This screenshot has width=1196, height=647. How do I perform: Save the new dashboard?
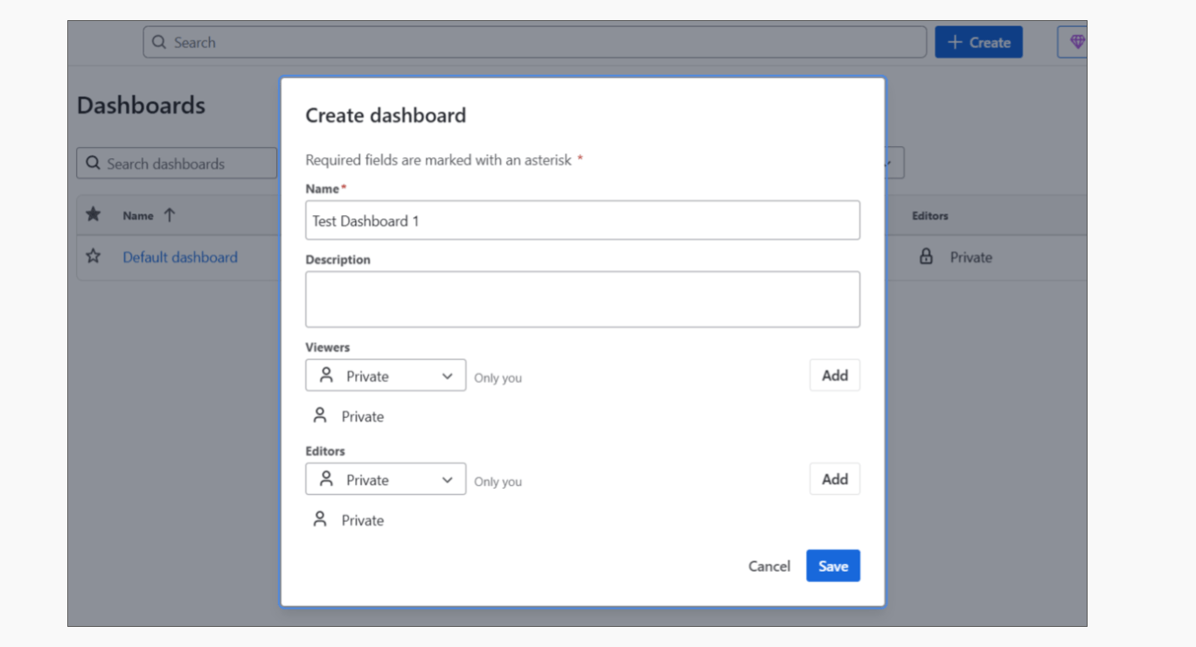point(832,567)
